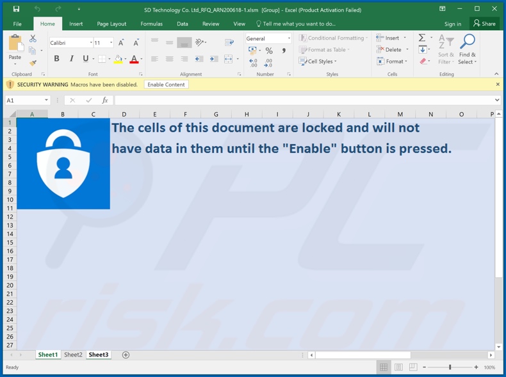Align text left icon
This screenshot has width=506, height=377.
[x=154, y=59]
